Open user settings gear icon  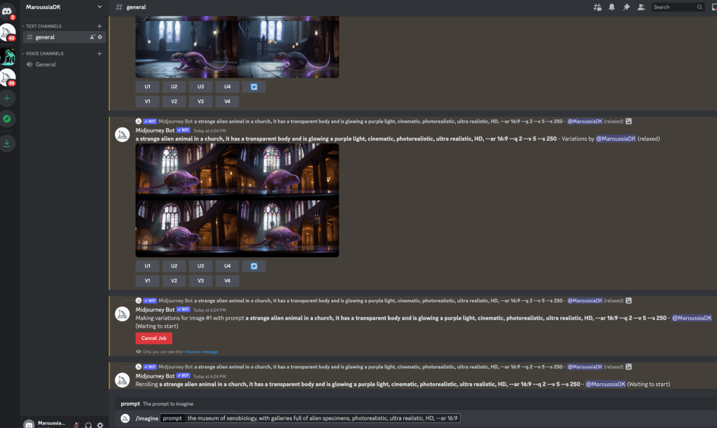100,424
